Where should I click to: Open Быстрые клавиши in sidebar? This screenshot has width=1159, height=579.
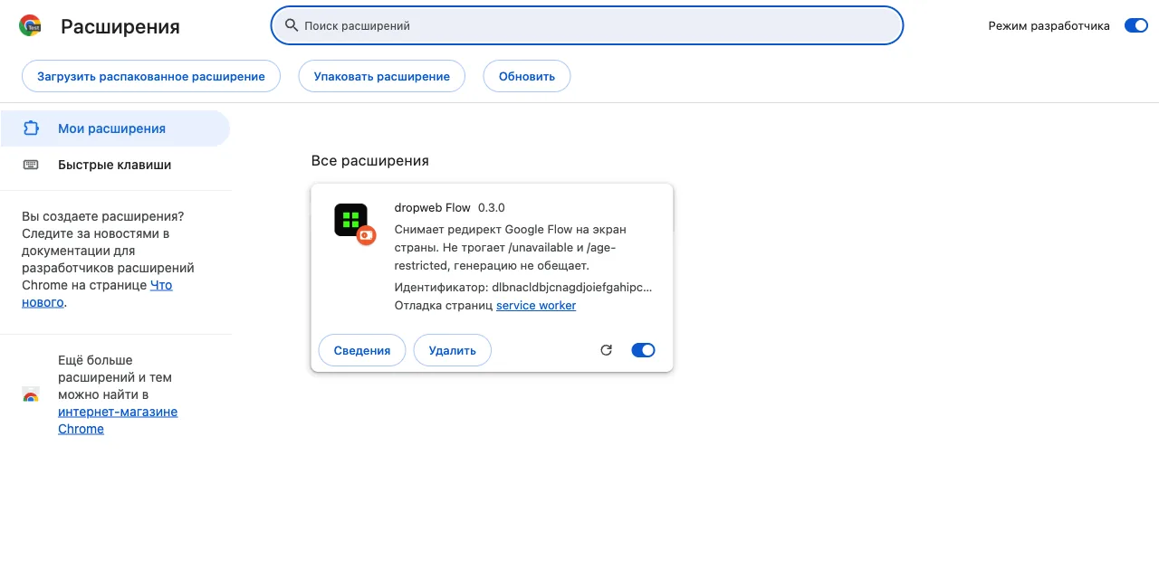tap(115, 165)
